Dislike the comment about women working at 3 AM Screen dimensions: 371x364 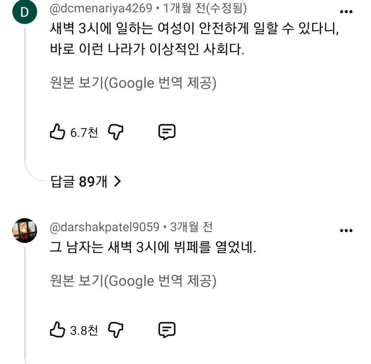click(x=116, y=132)
